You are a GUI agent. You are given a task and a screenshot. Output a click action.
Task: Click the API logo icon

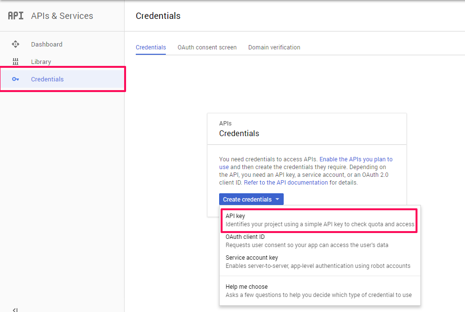click(16, 16)
